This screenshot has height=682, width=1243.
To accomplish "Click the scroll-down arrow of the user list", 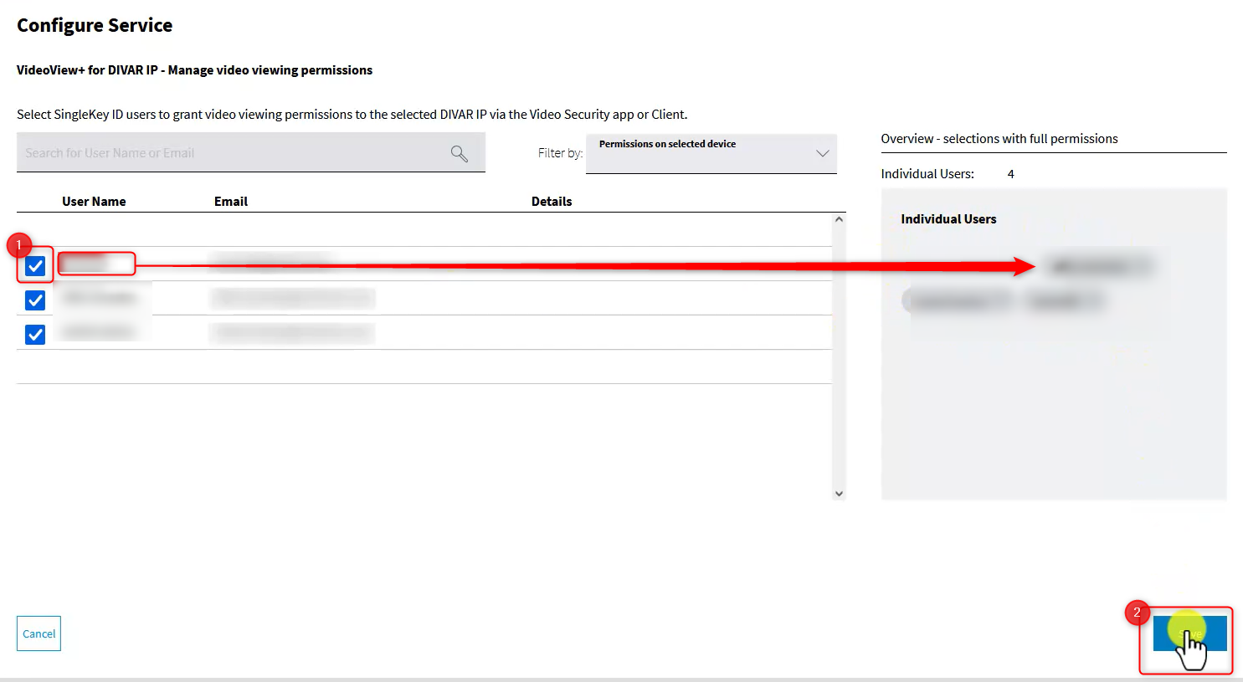I will coord(839,494).
